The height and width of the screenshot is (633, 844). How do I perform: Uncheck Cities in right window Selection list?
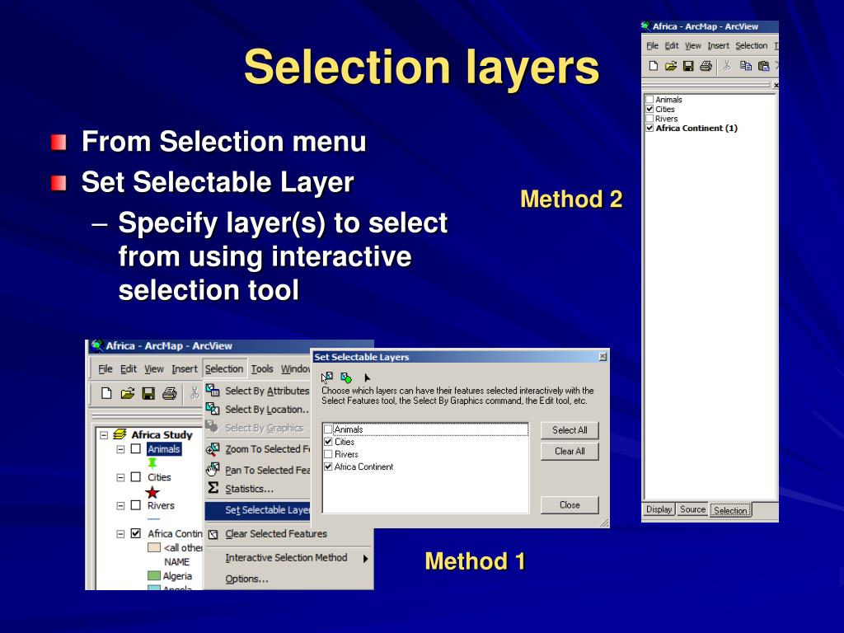[649, 109]
